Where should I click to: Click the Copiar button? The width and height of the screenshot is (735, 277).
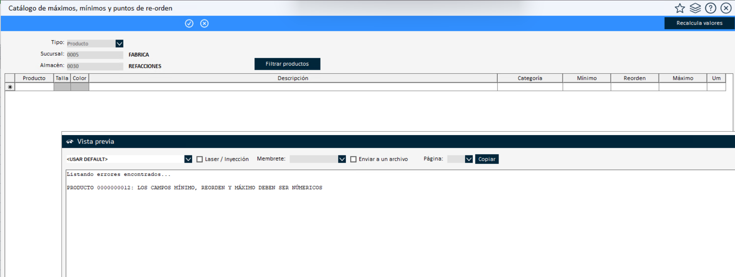tap(487, 159)
